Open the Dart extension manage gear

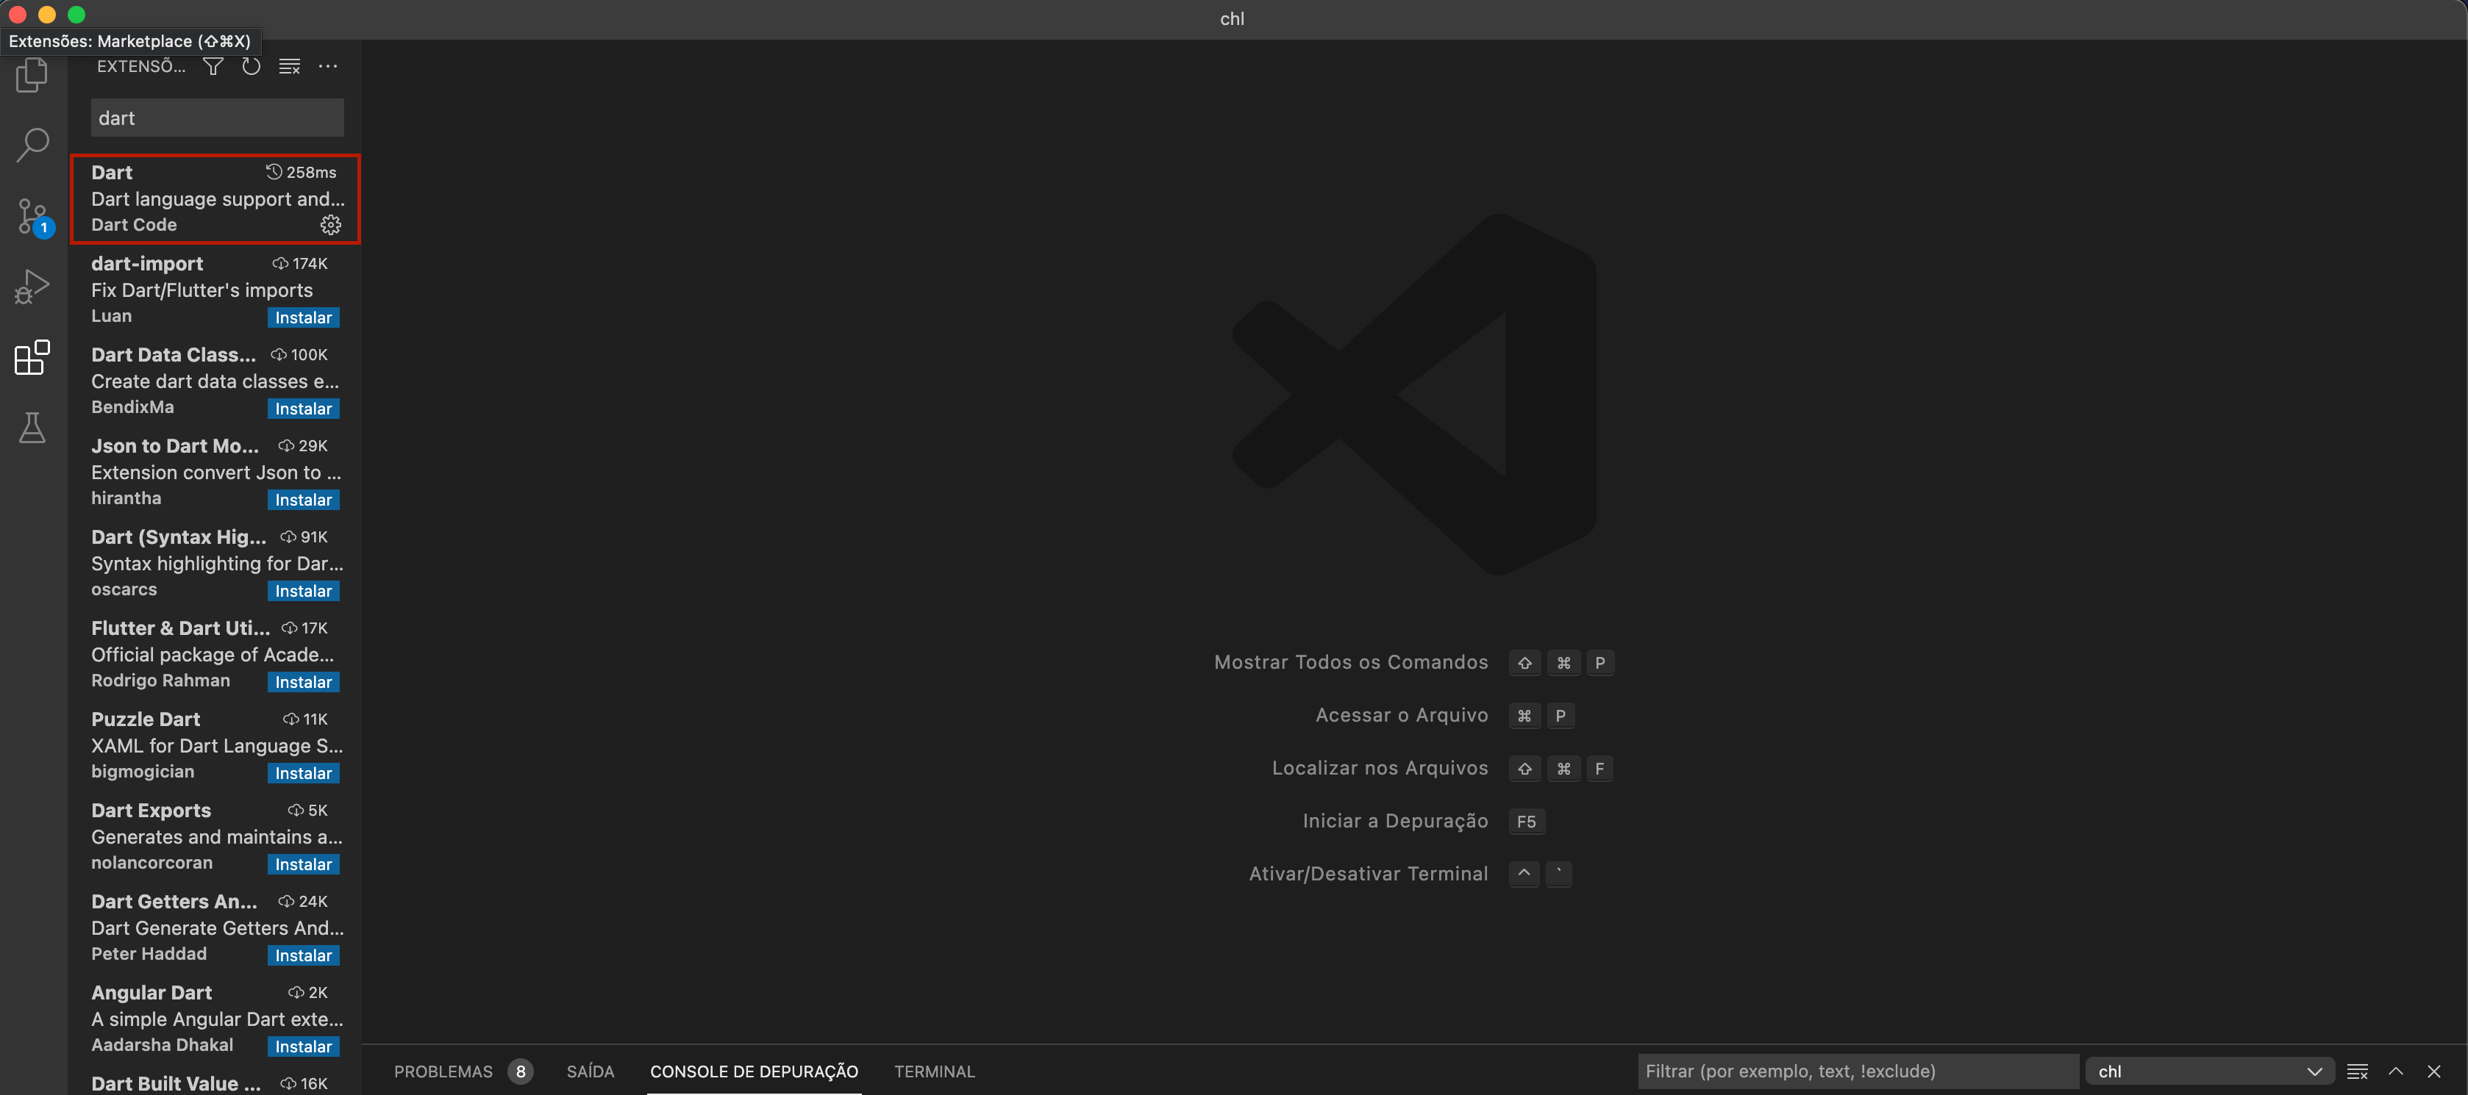coord(330,225)
